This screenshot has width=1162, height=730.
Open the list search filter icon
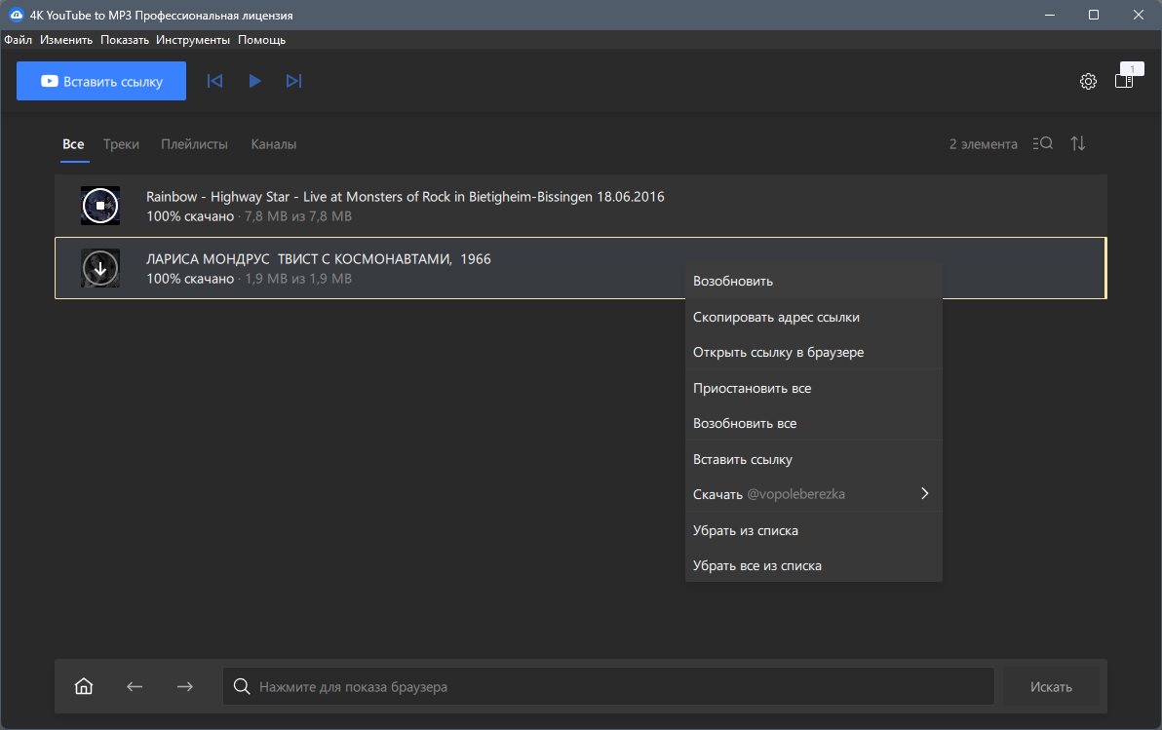(1043, 144)
